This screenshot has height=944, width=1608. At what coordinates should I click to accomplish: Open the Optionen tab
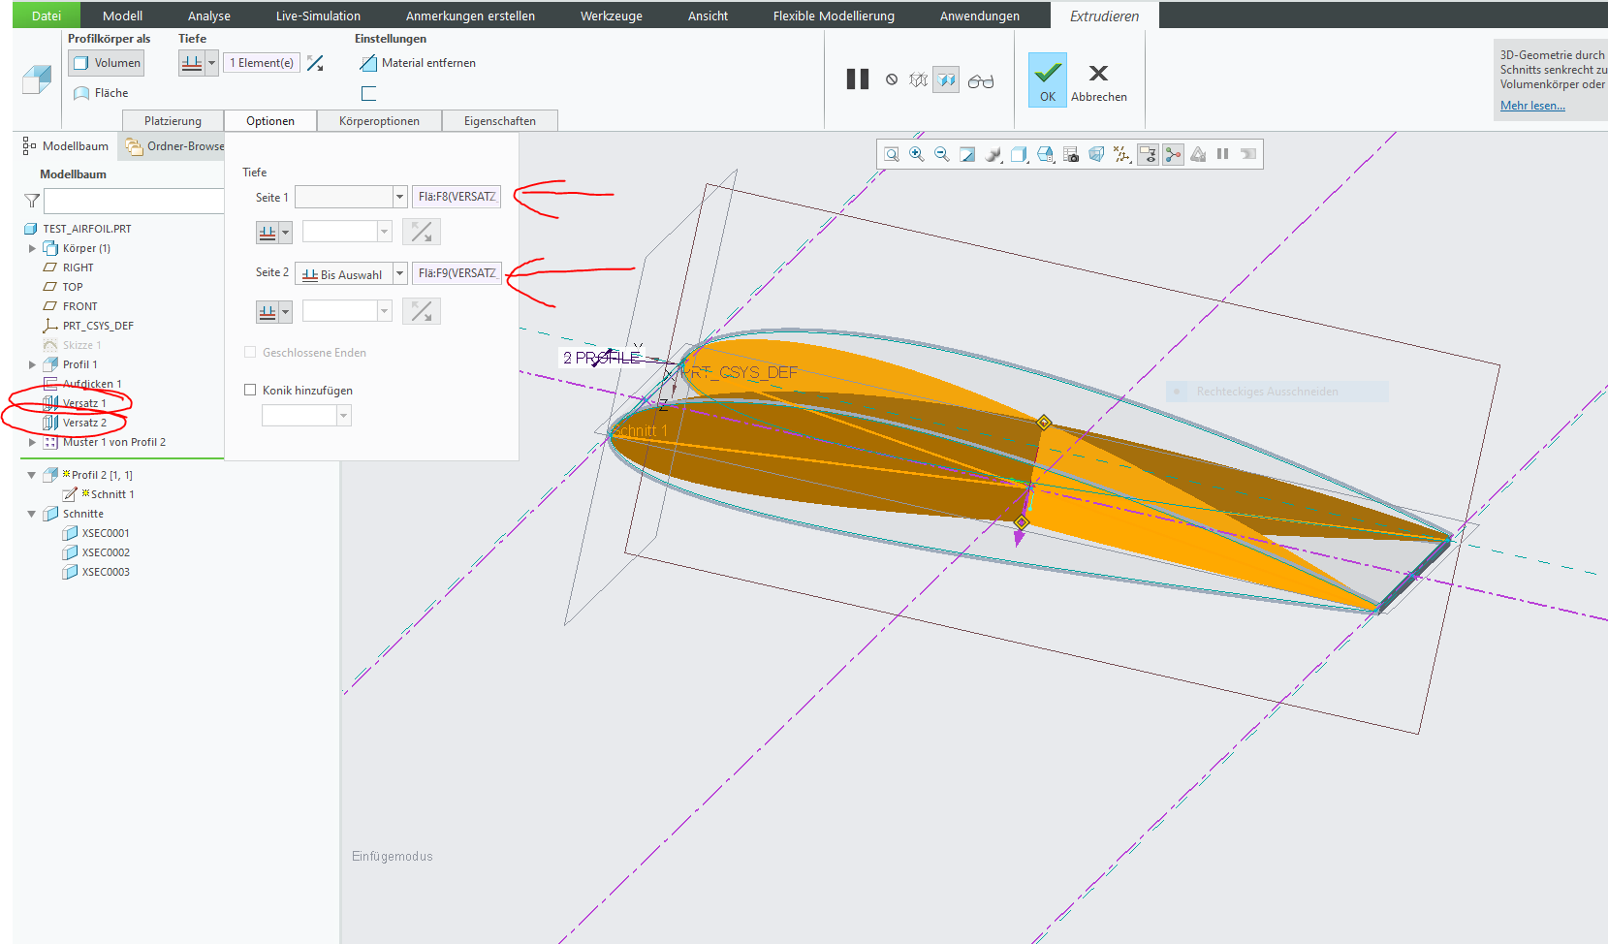point(270,121)
